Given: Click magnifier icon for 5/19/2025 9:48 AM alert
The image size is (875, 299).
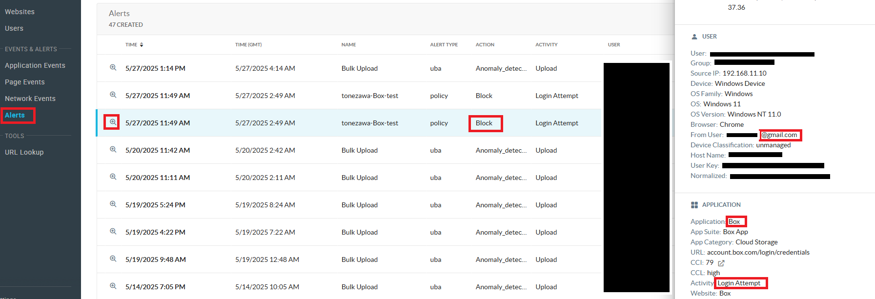Looking at the screenshot, I should click(x=113, y=259).
